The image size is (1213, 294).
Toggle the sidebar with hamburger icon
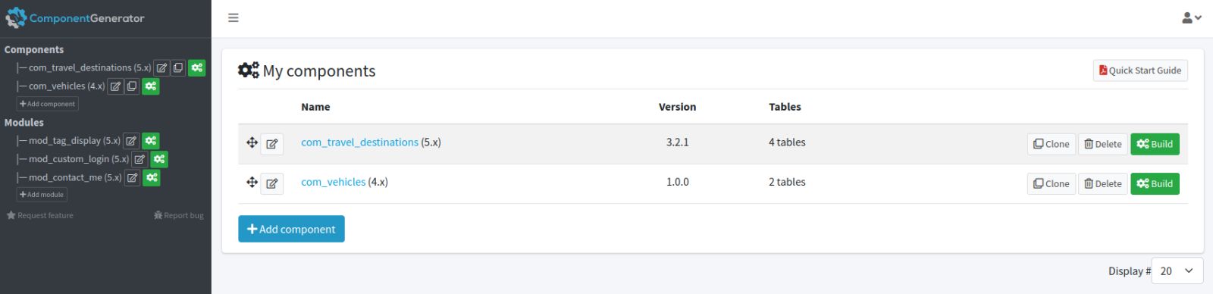[x=234, y=17]
